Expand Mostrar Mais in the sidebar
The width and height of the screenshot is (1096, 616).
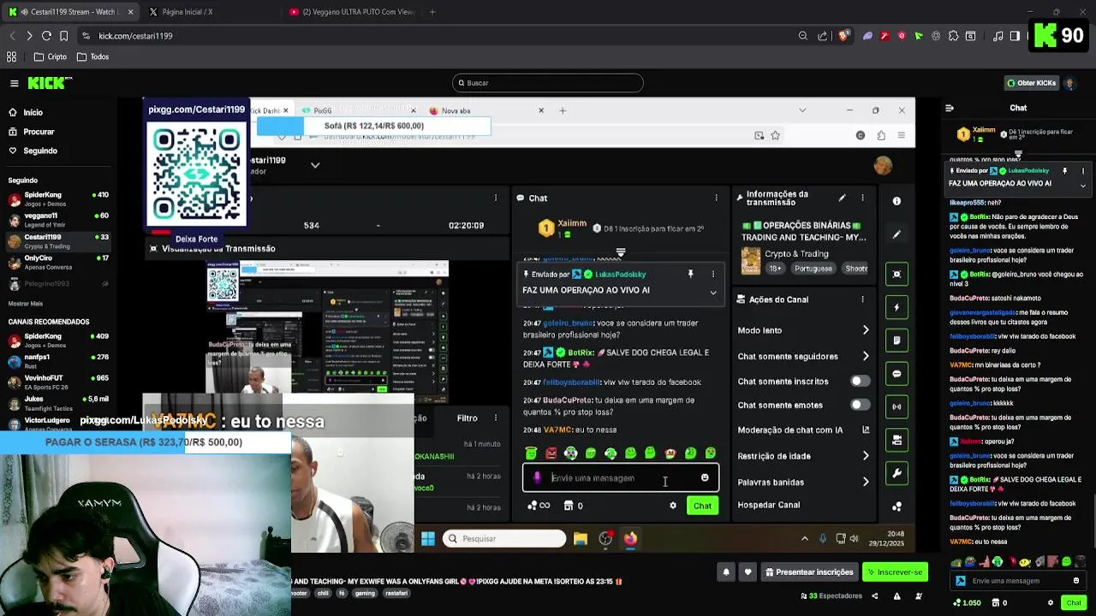25,304
